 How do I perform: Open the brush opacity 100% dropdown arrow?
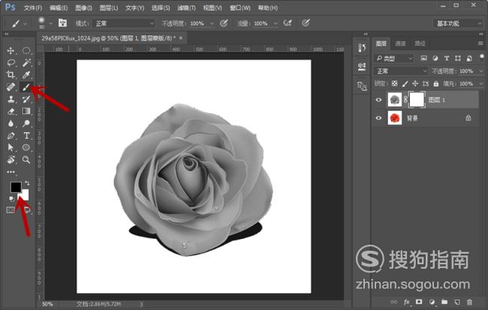[x=212, y=23]
